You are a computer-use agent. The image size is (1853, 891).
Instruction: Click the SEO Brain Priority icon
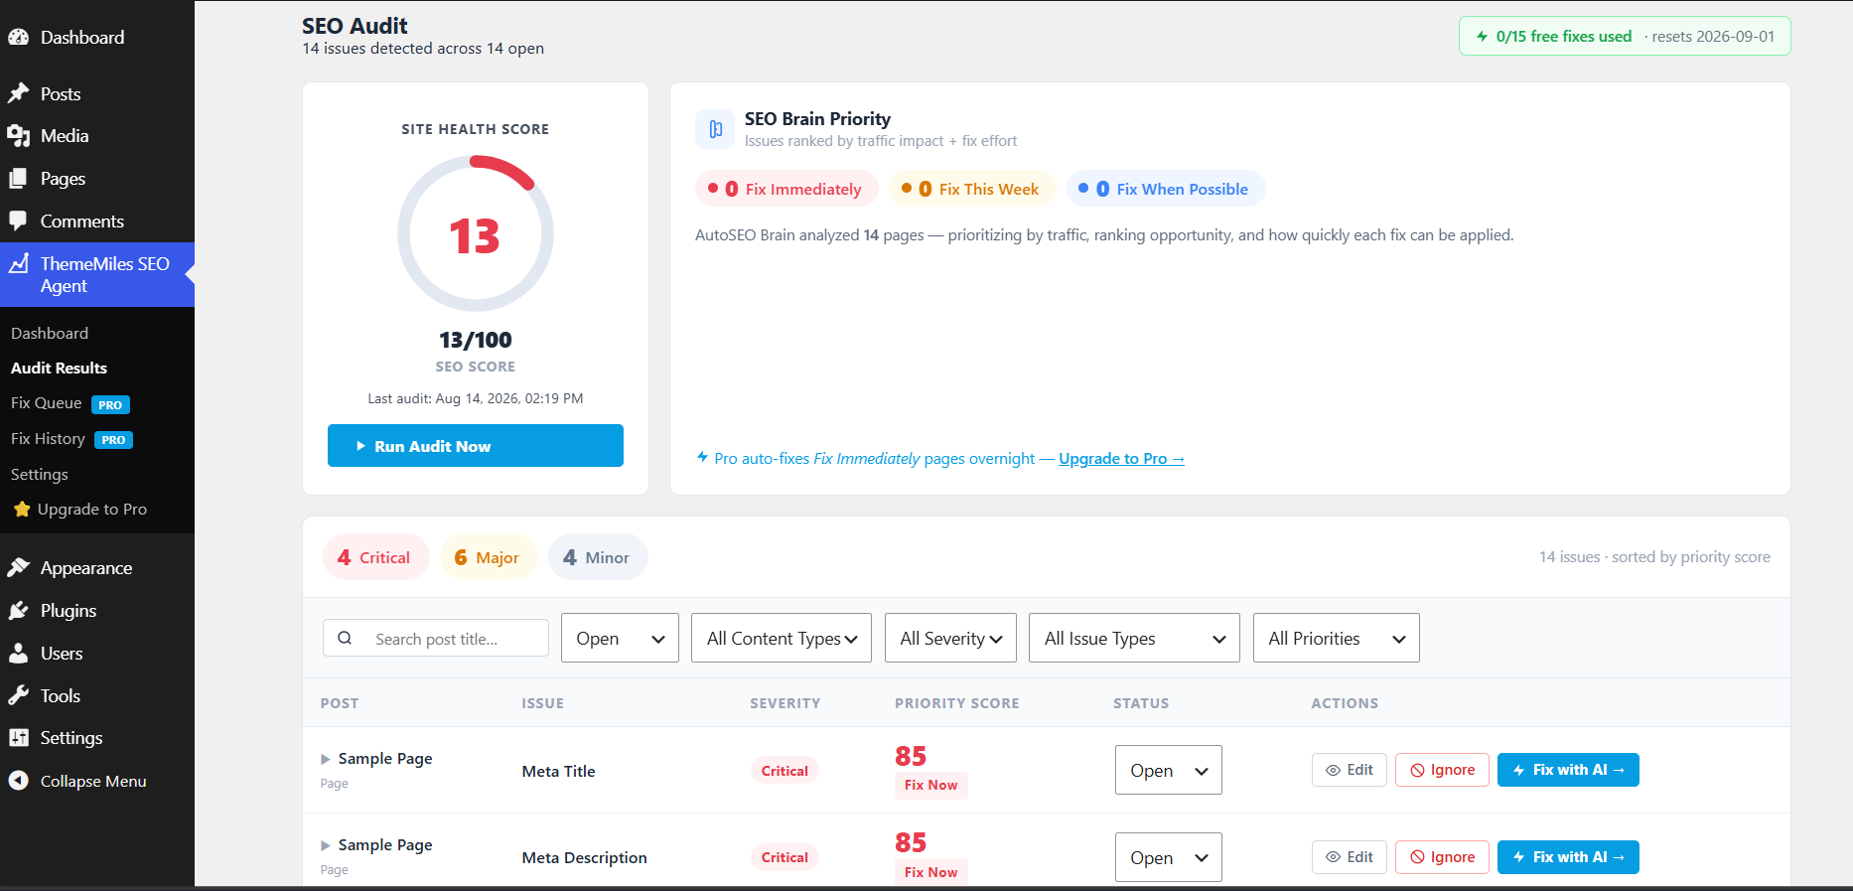(x=715, y=129)
